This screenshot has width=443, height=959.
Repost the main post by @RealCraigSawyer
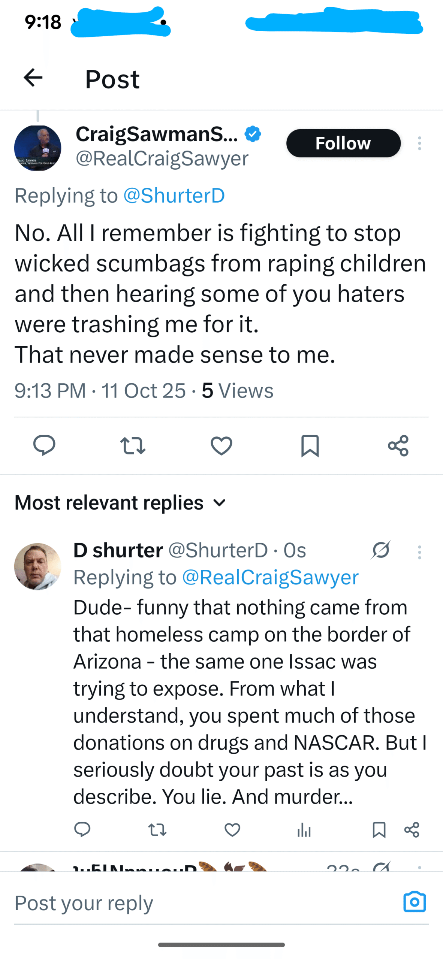tap(133, 445)
